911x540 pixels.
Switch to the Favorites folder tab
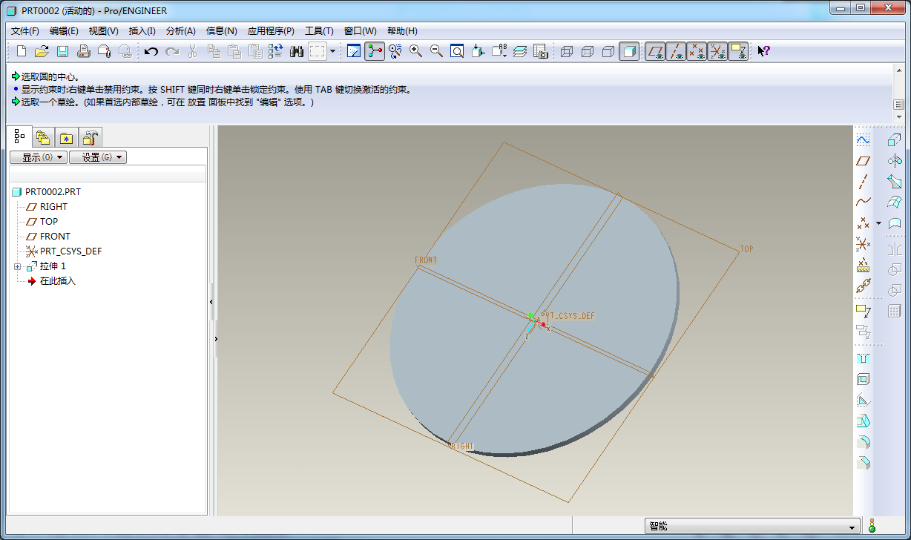click(67, 138)
